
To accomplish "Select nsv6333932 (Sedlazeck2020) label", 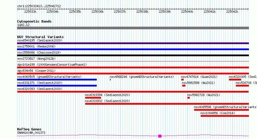I will tap(107, 101).
